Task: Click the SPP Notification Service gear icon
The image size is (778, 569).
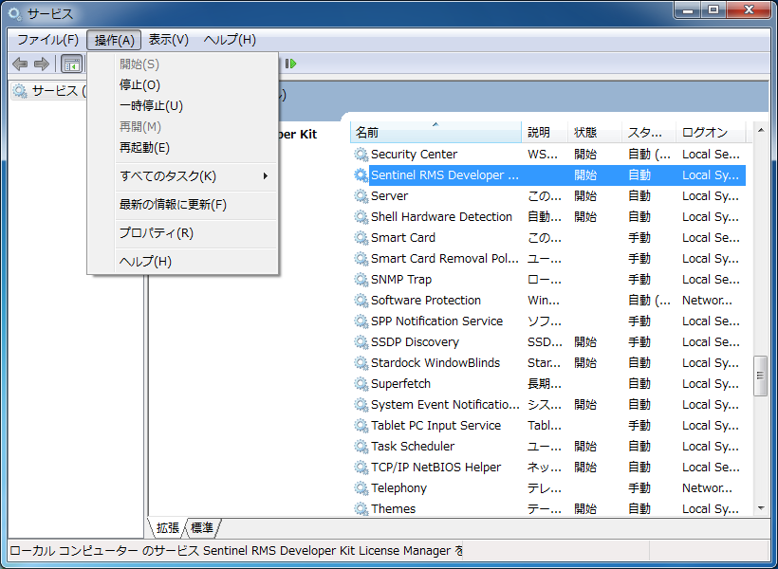Action: click(x=361, y=321)
